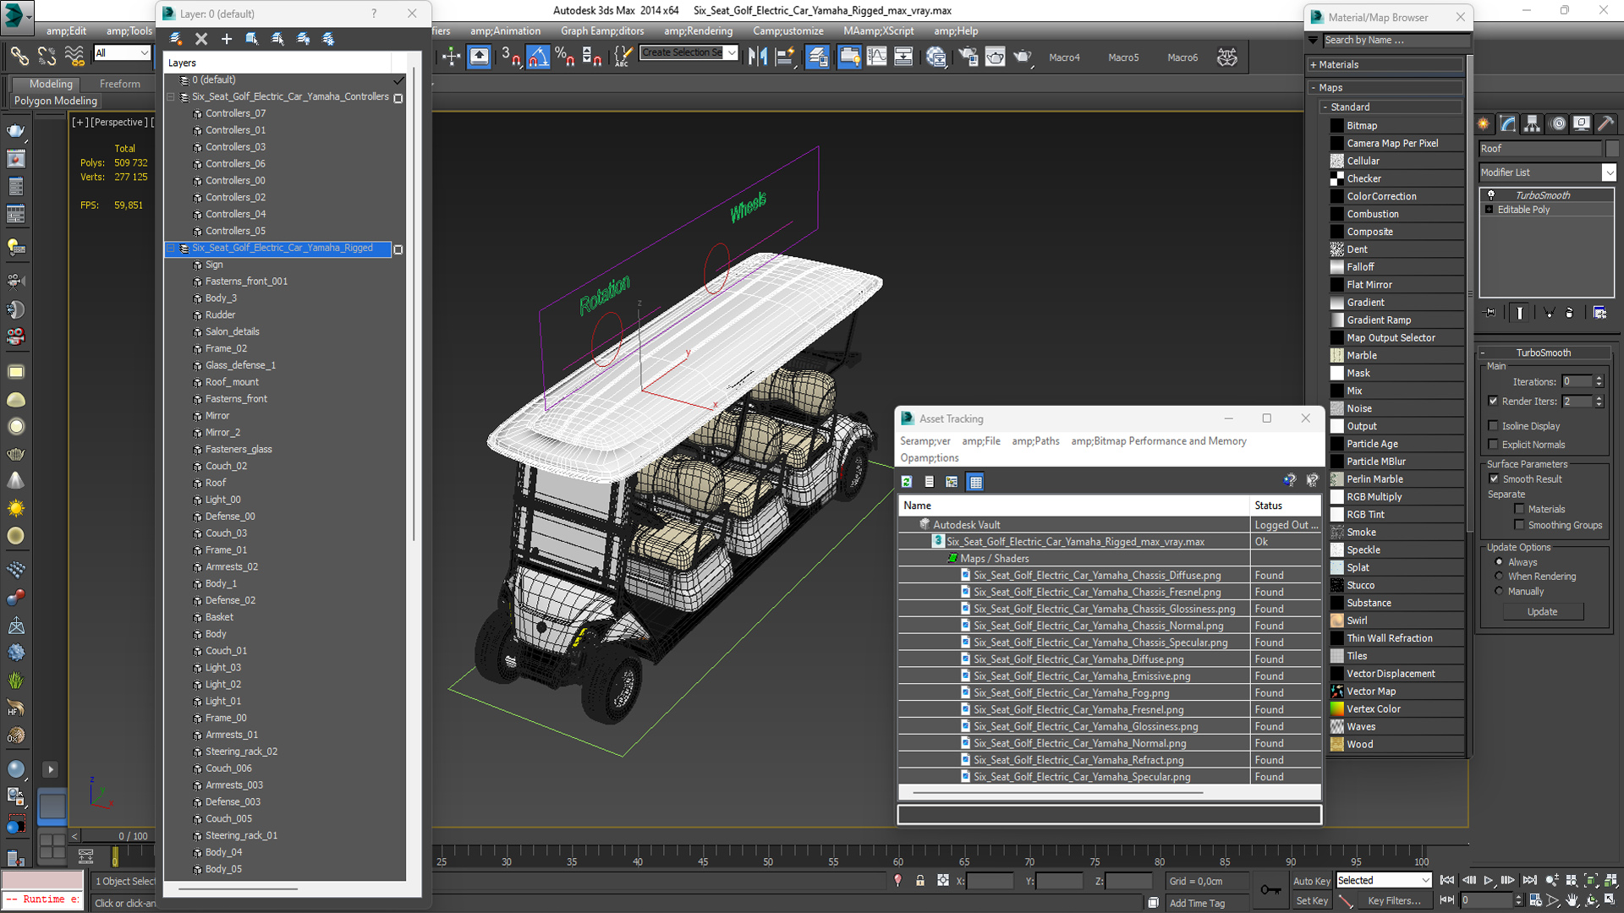Open the Customize menu
1624x913 pixels.
[x=787, y=31]
